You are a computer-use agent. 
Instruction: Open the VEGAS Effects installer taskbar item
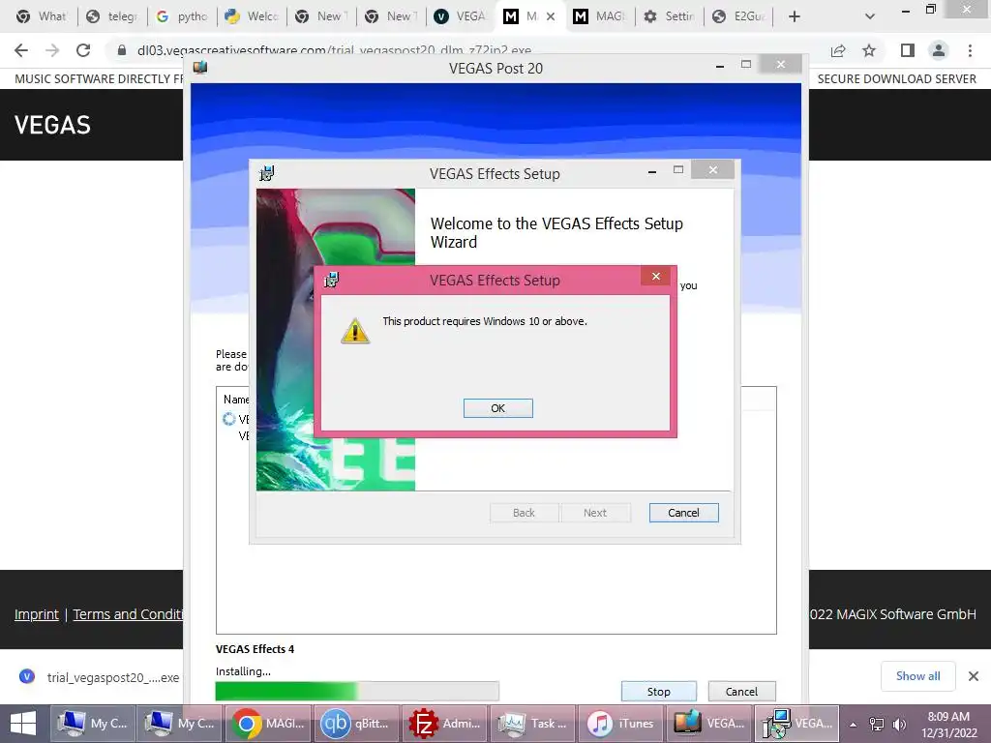click(796, 724)
